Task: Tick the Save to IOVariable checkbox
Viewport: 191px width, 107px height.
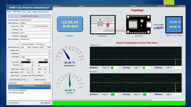Action: [x=21, y=44]
